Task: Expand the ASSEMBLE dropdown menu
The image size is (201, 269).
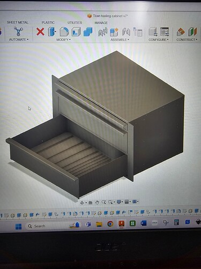Action: click(120, 40)
